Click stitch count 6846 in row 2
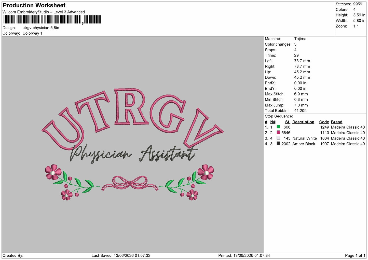 286,133
